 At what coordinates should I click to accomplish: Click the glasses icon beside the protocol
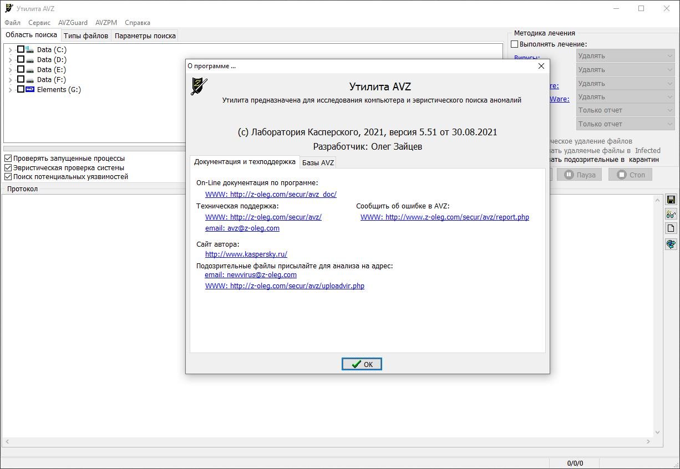click(671, 214)
